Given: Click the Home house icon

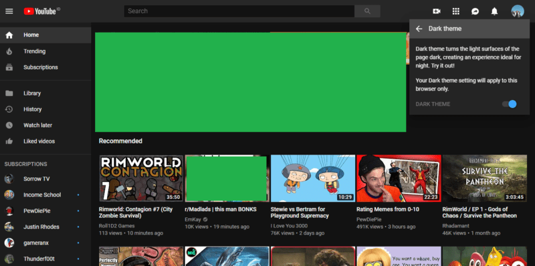Looking at the screenshot, I should point(9,35).
